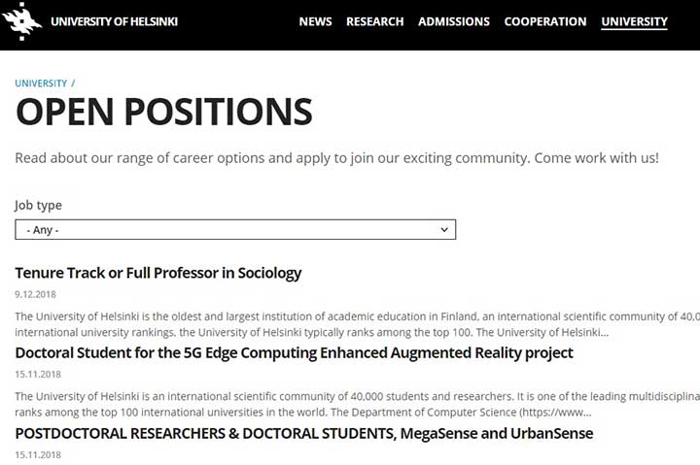
Task: Open Postdoctoral Researchers MegaSense and UrbanSense posting
Action: pos(304,433)
